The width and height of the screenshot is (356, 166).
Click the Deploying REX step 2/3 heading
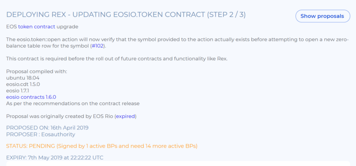click(x=126, y=15)
